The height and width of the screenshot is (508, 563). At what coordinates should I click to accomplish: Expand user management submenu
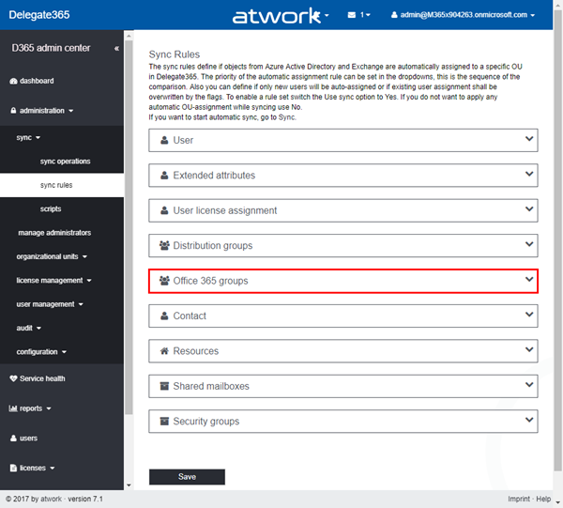[x=50, y=304]
